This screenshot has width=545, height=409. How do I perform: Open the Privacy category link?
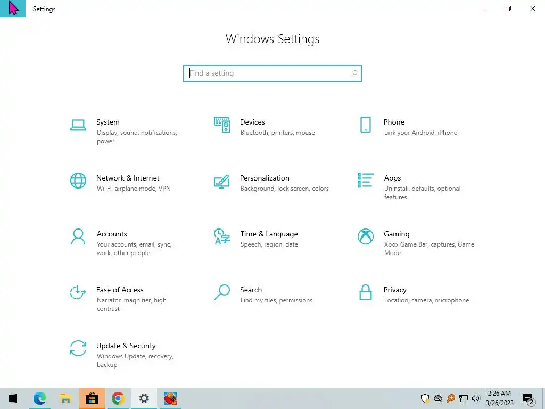(395, 290)
